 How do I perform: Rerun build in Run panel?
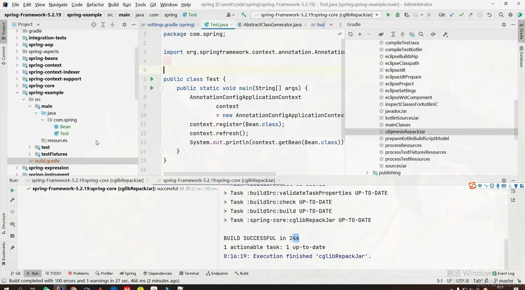(12, 190)
